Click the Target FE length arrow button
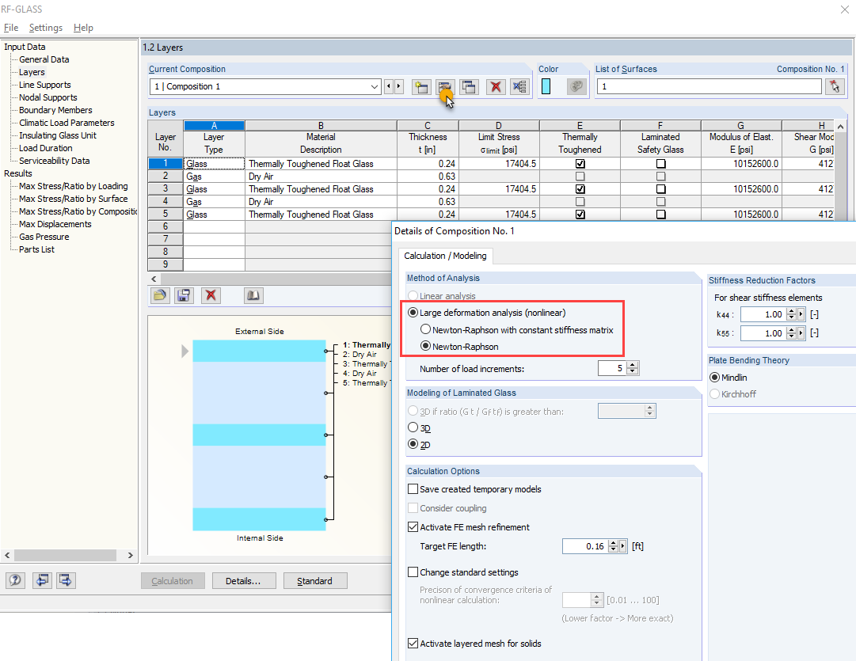Screen dimensions: 856x661 click(623, 546)
